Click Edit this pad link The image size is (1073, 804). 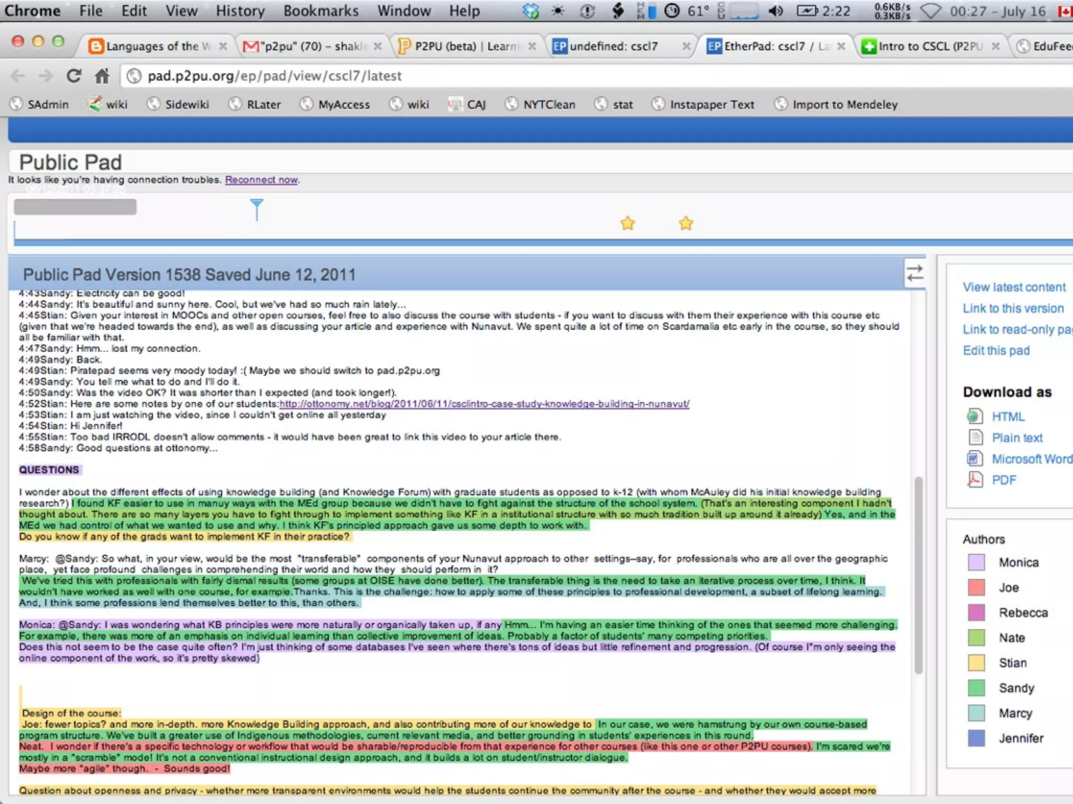[x=996, y=350]
